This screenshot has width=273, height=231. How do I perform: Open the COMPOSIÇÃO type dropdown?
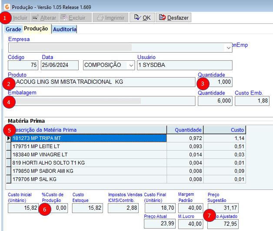131,65
